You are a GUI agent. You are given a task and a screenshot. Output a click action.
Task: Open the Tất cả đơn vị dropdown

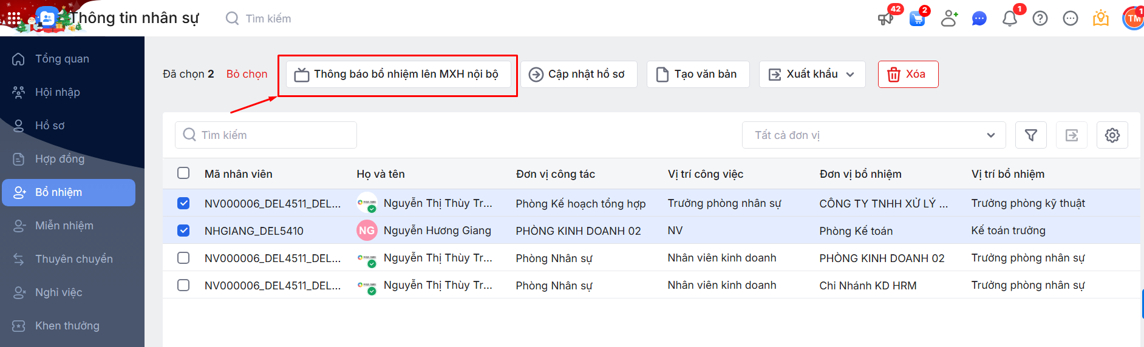873,135
